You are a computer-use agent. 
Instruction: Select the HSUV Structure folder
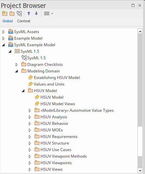(x=55, y=143)
